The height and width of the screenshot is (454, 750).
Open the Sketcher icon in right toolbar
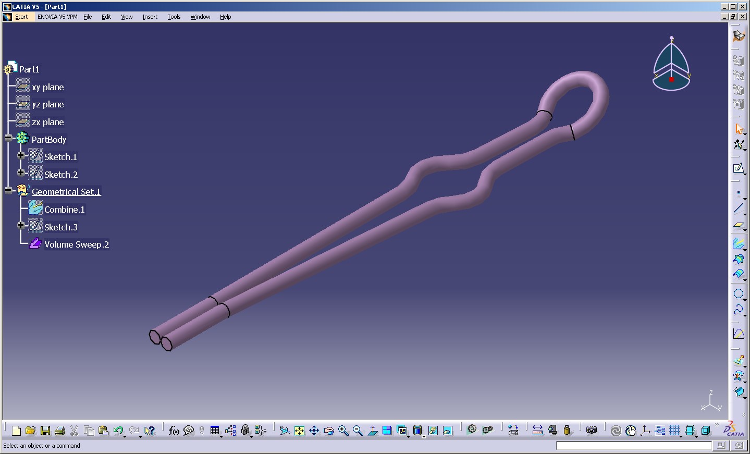738,168
